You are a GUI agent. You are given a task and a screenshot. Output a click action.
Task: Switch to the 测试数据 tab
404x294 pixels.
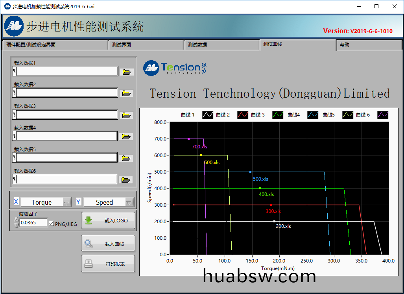pyautogui.click(x=222, y=45)
